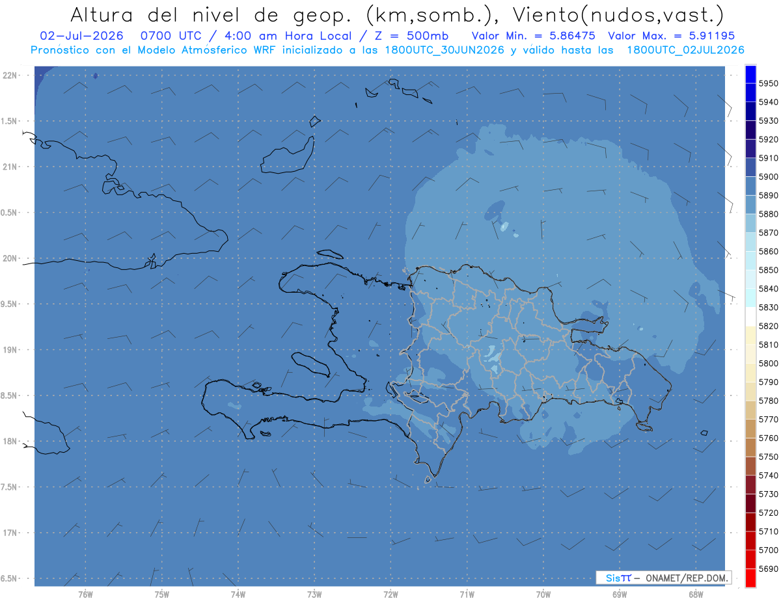The image size is (781, 603).
Task: Click the '20N' latitude label
Action: 9,258
